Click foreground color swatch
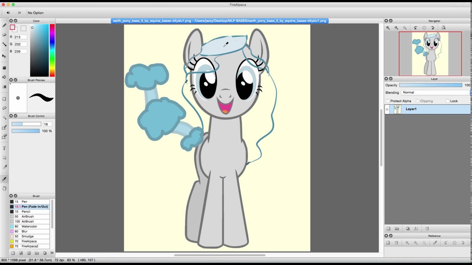Screen dimensions: 472x265 pos(13,28)
